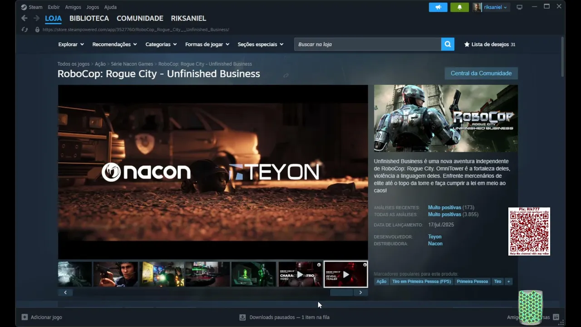This screenshot has height=327, width=581.
Task: Click the media strip horizontal scrollbar handle
Action: coord(341,292)
